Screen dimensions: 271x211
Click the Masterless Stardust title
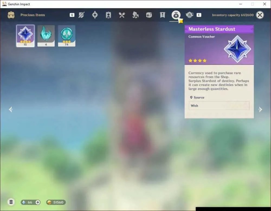212,29
